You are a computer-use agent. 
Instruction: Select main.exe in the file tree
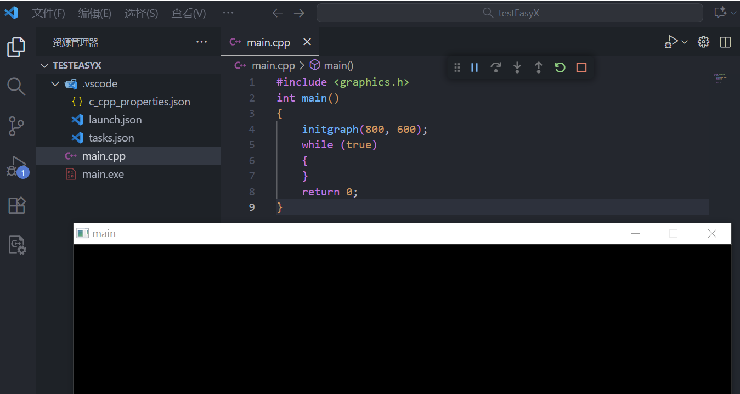click(128, 174)
